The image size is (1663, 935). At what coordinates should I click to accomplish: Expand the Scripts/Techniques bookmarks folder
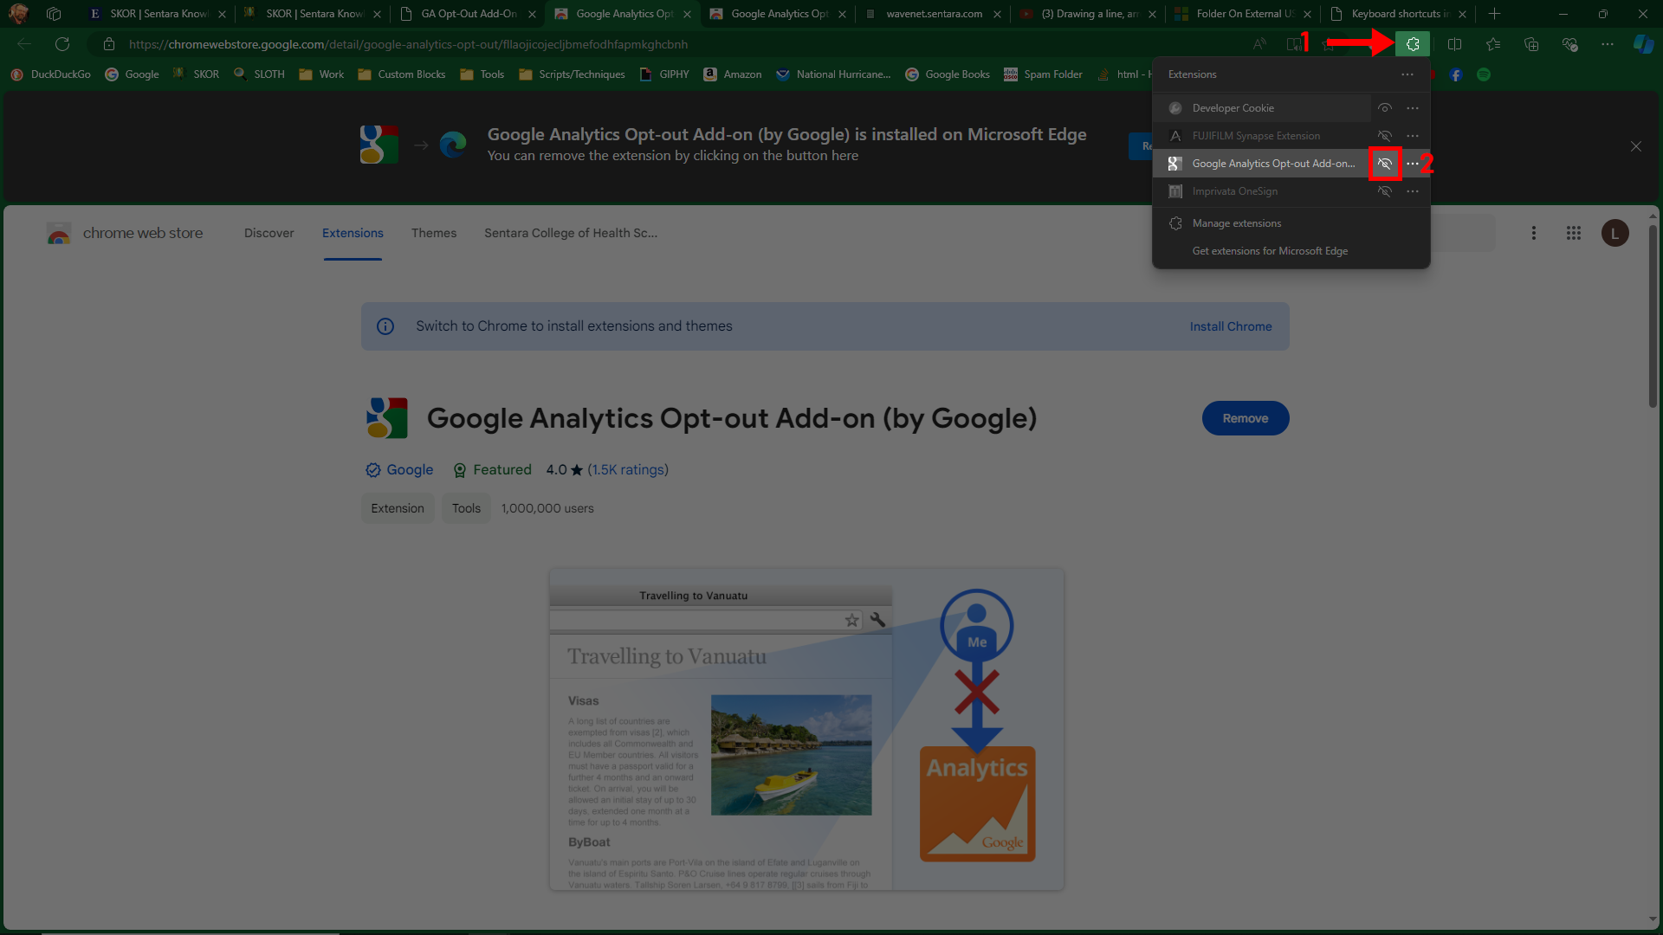coord(572,74)
